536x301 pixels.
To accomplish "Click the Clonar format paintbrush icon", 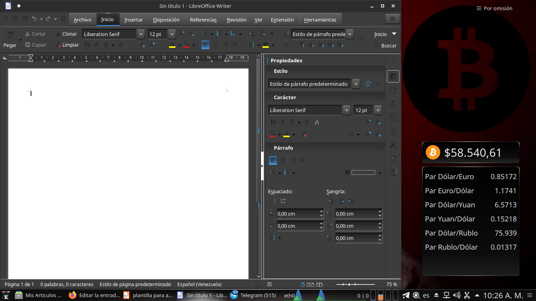I will (58, 34).
